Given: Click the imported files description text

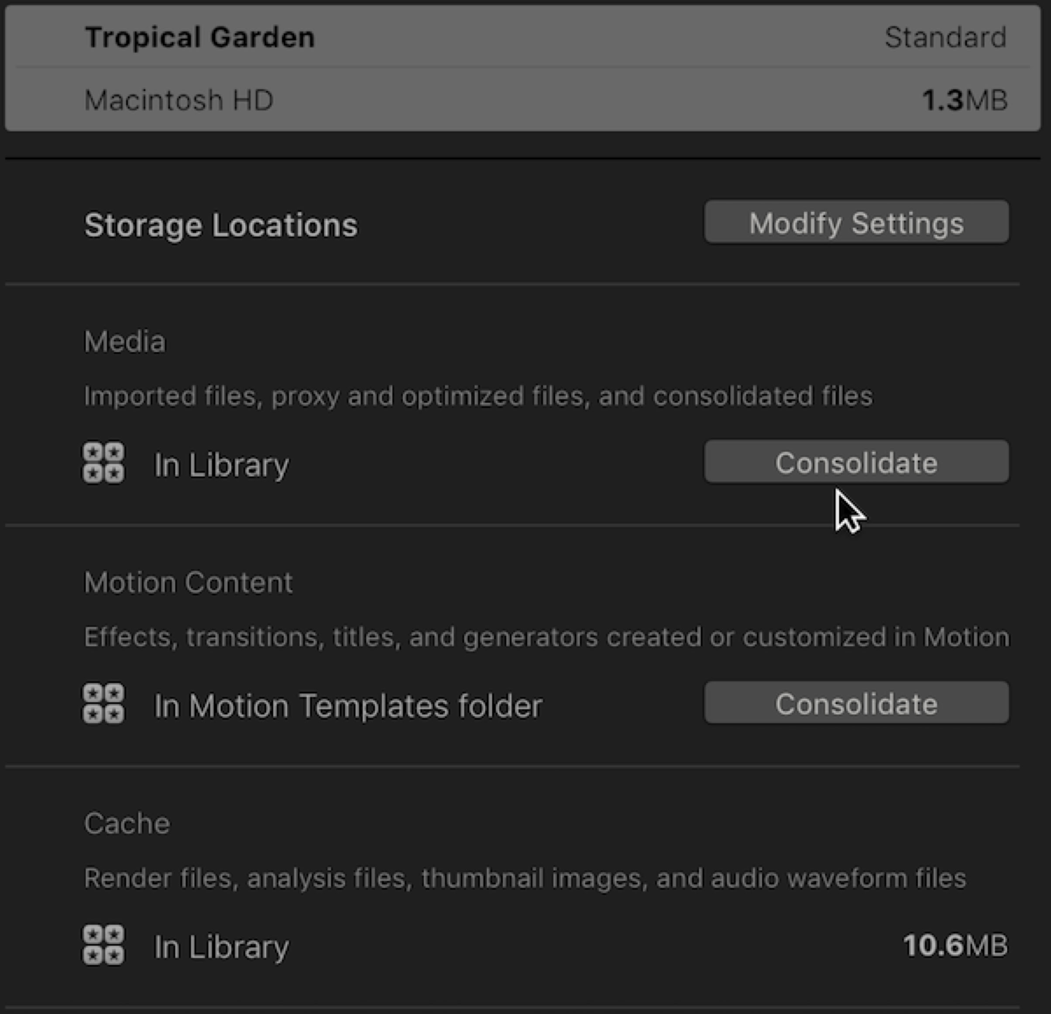Looking at the screenshot, I should click(478, 397).
